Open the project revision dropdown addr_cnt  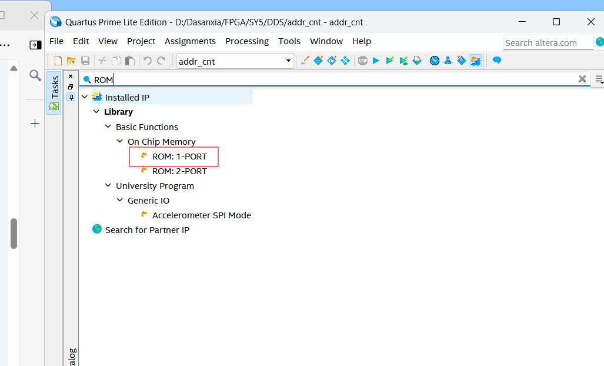click(x=235, y=61)
